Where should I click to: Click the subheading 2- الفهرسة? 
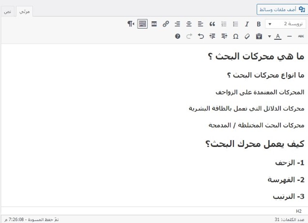click(286, 180)
